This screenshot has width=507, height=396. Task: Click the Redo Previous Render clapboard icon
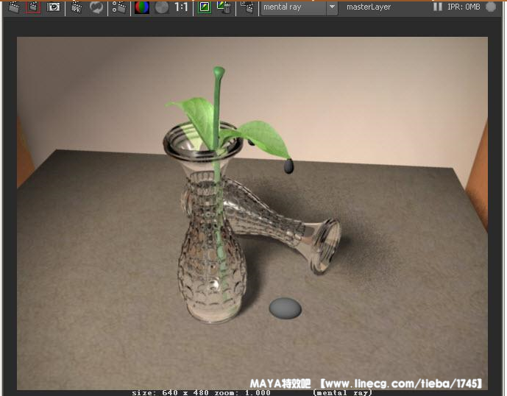point(13,7)
